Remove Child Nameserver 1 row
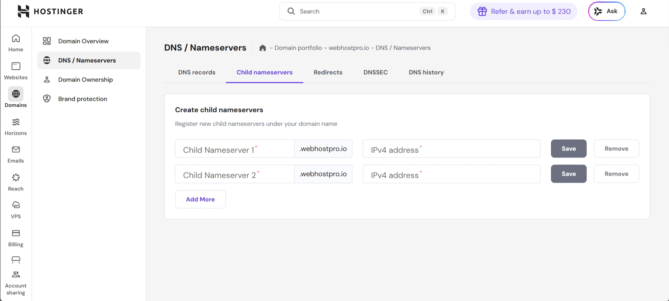 tap(616, 149)
